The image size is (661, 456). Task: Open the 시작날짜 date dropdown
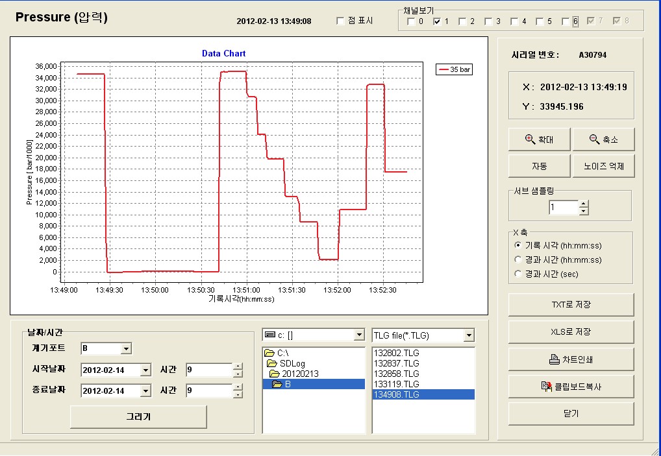pos(145,370)
